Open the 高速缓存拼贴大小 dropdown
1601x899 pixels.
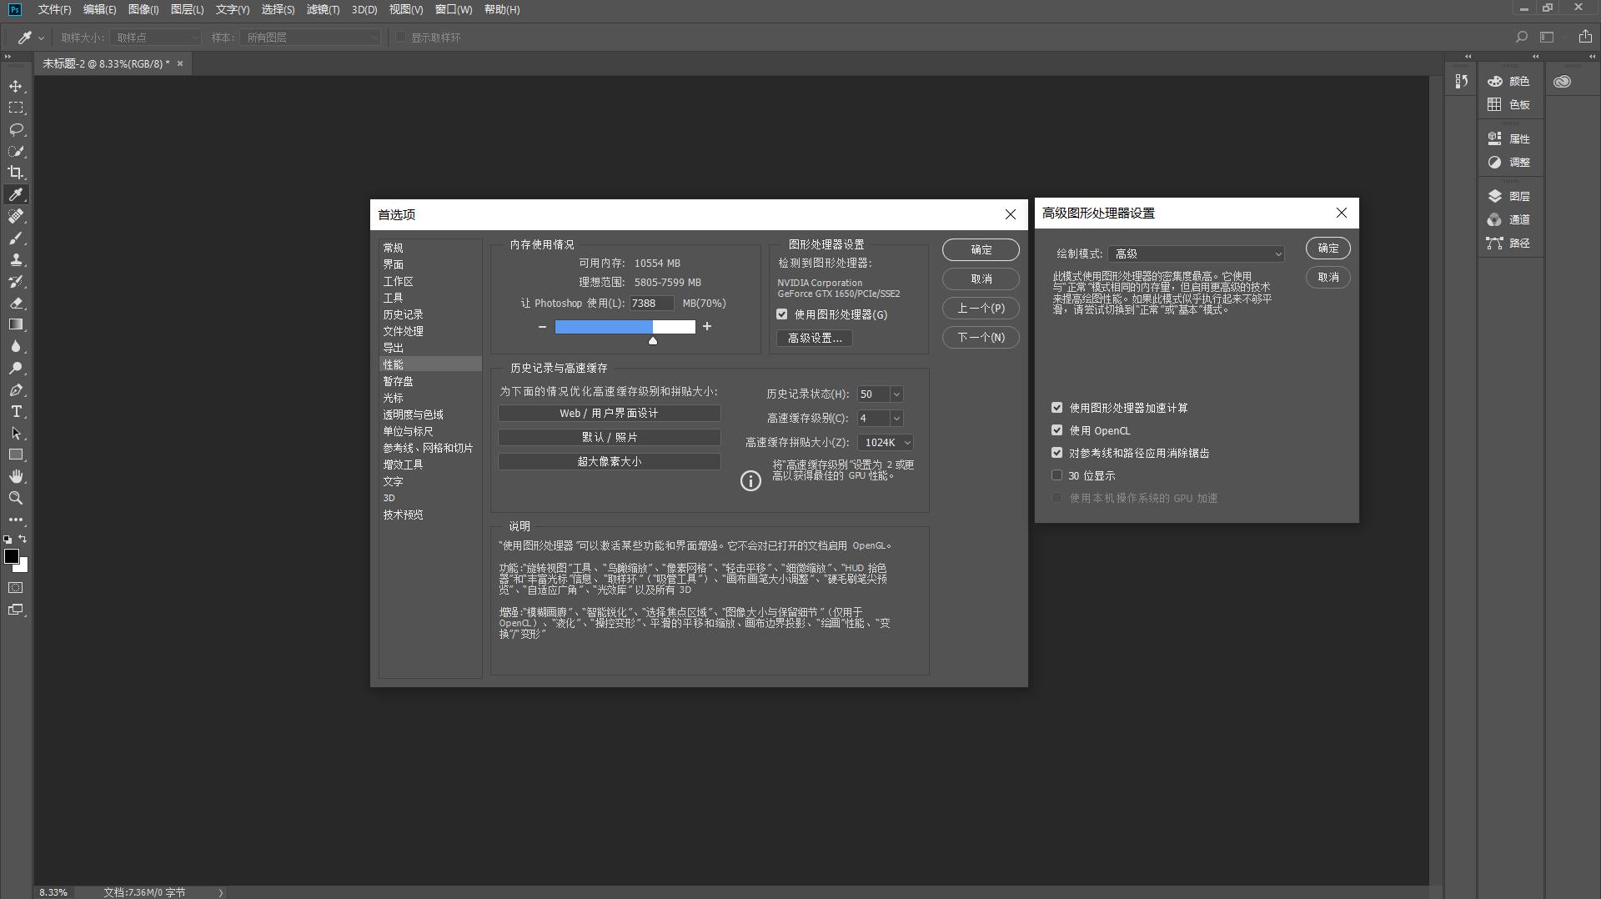[x=885, y=442]
